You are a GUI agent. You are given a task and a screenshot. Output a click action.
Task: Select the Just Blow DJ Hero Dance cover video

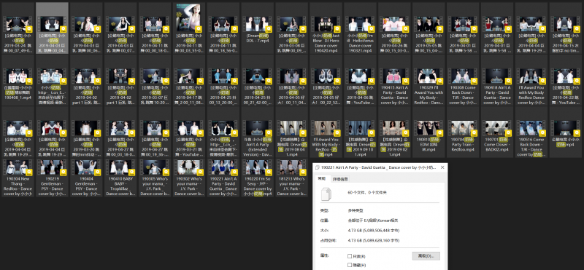point(326,28)
